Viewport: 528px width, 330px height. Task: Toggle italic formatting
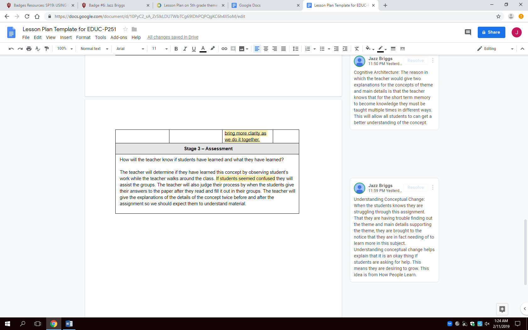click(x=185, y=49)
